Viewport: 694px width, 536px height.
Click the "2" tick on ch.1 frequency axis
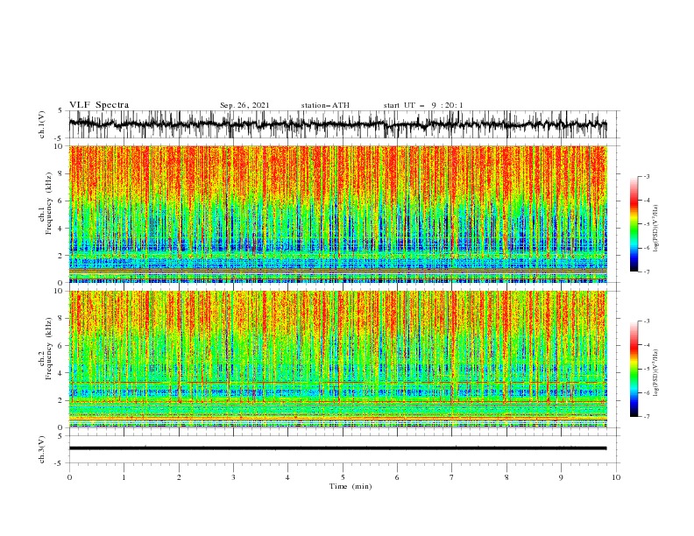click(61, 255)
